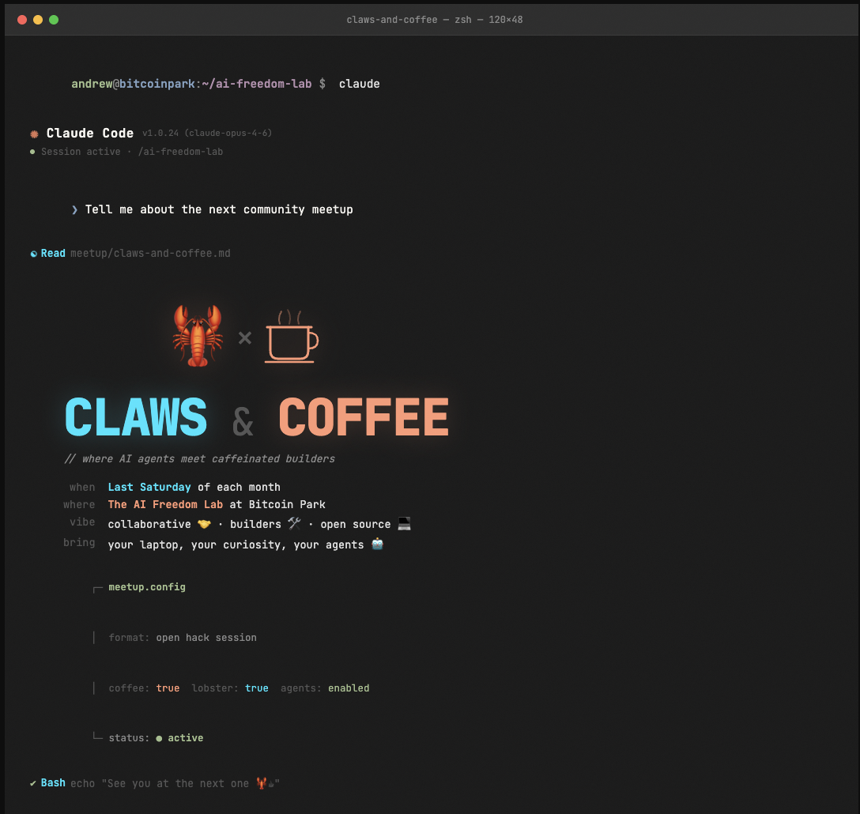Click the Claude Code starburst logo
The image size is (860, 814).
[34, 134]
